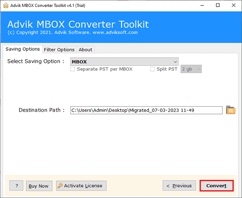The height and width of the screenshot is (198, 242).
Task: Open the About tab
Action: [x=85, y=50]
